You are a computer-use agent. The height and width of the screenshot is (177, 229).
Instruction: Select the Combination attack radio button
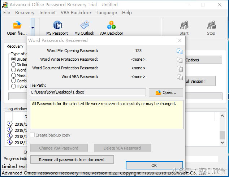click(x=13, y=81)
